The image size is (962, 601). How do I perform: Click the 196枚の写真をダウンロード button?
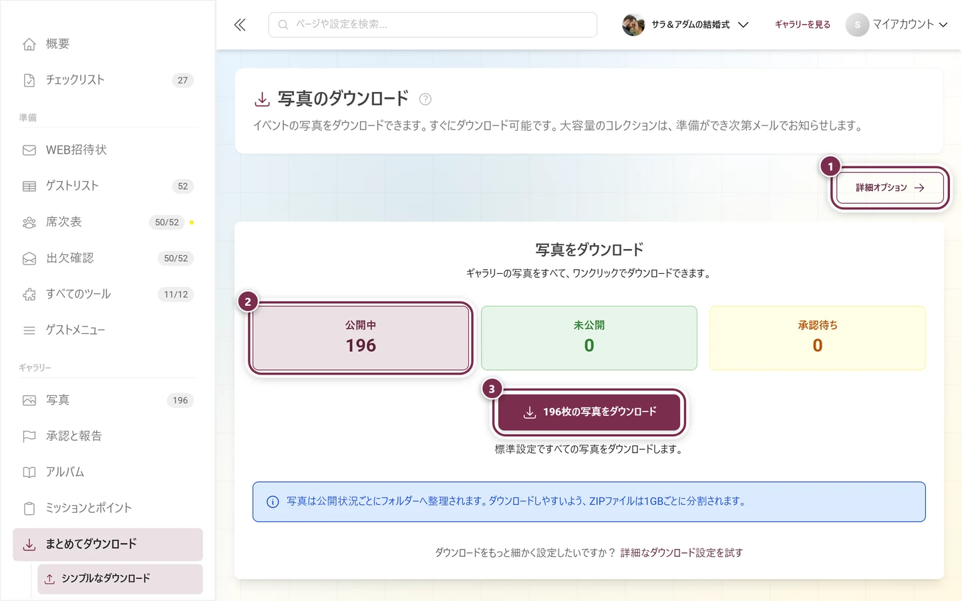point(589,412)
